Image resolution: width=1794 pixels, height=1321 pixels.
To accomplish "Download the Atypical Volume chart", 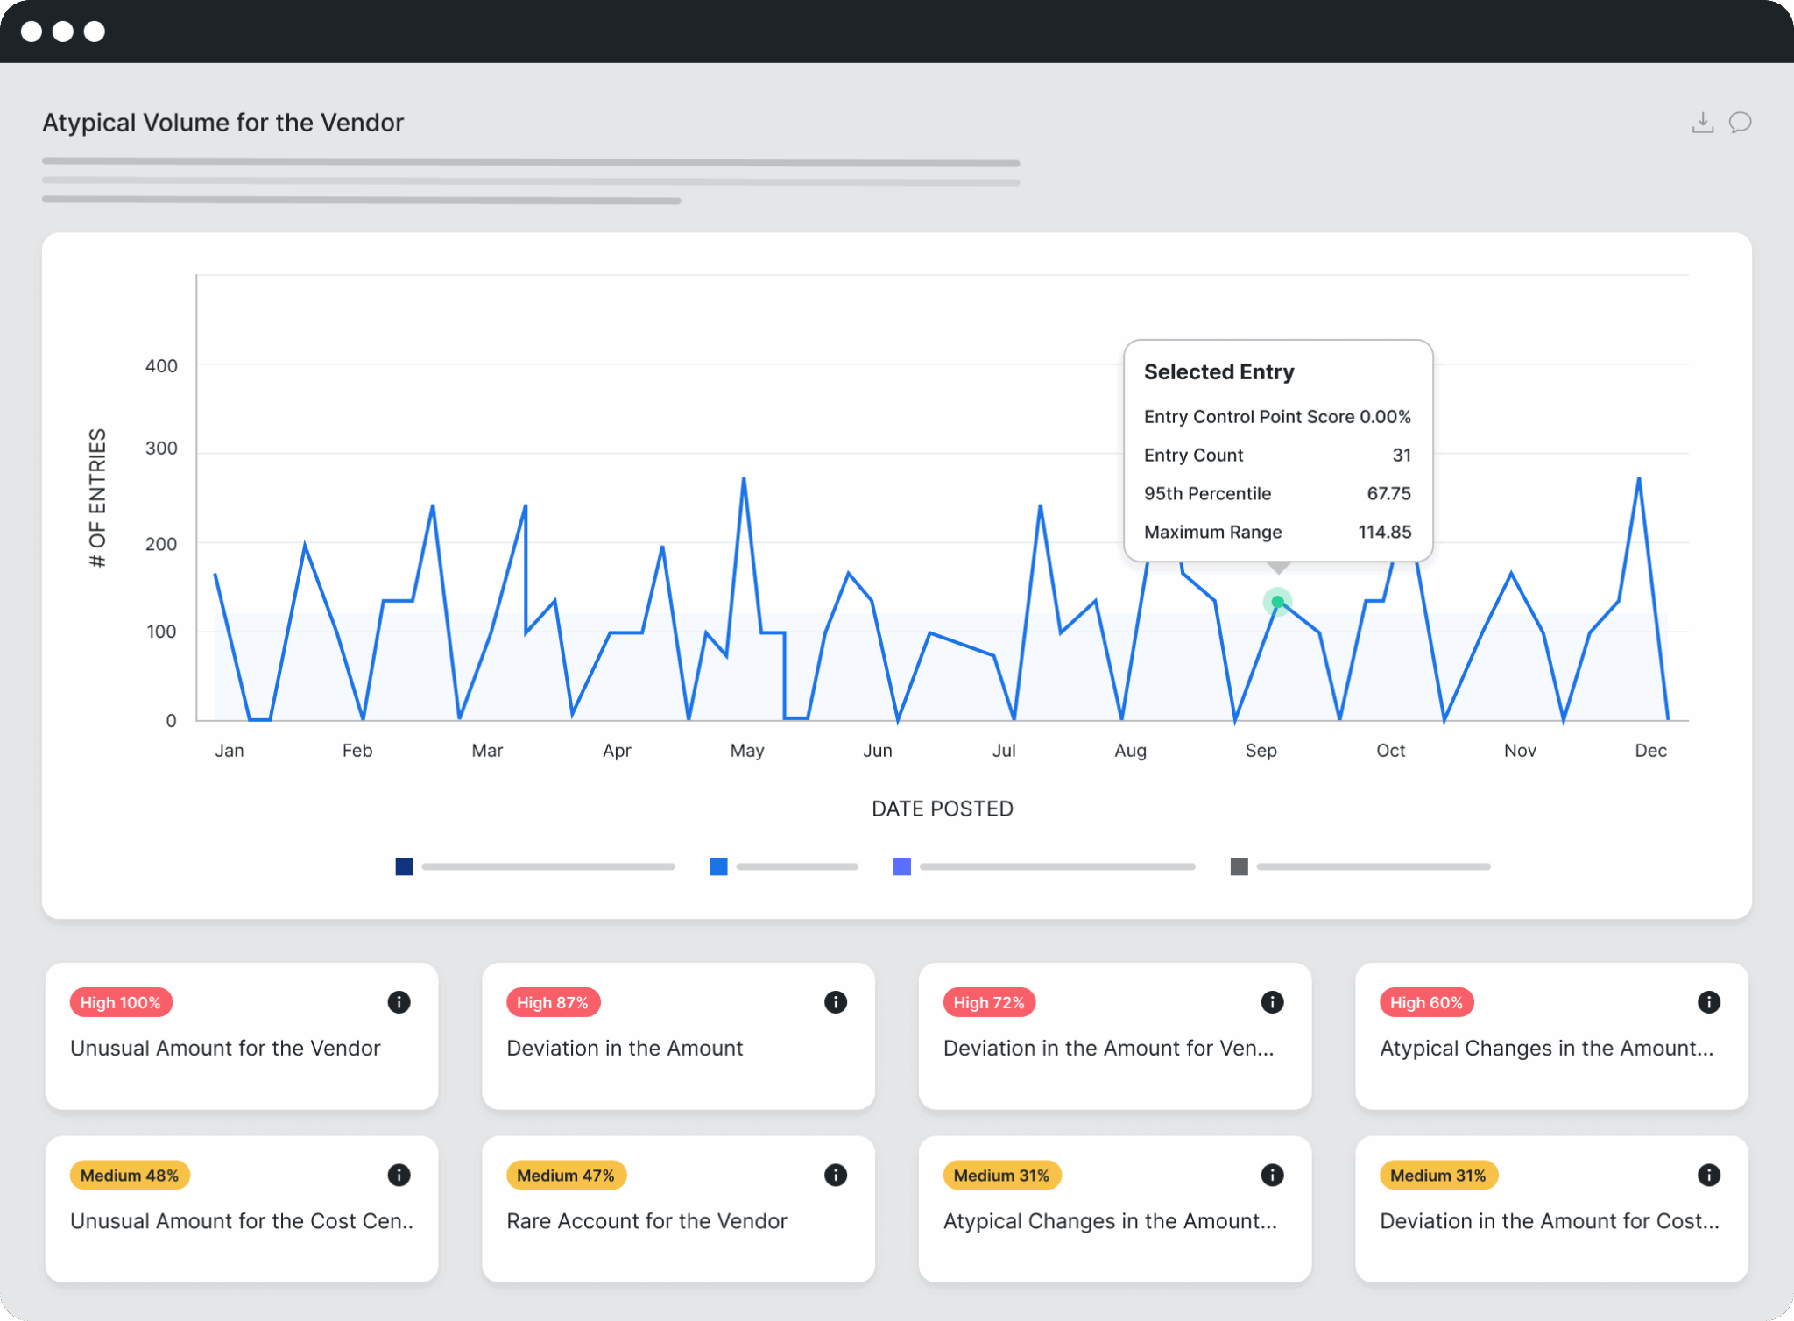I will (x=1702, y=122).
